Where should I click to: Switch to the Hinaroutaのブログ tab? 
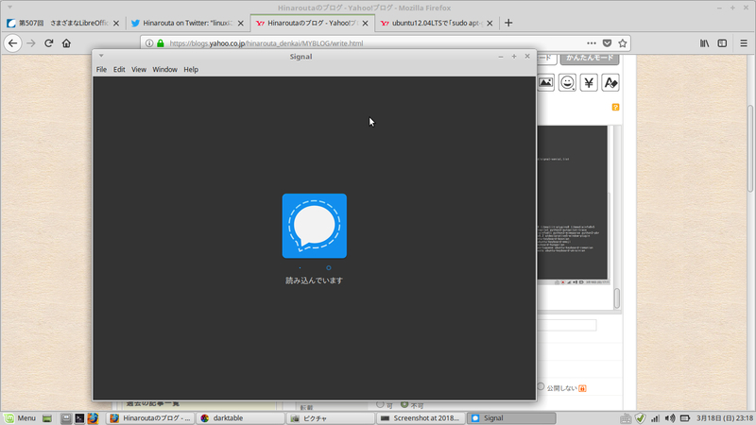pos(312,23)
